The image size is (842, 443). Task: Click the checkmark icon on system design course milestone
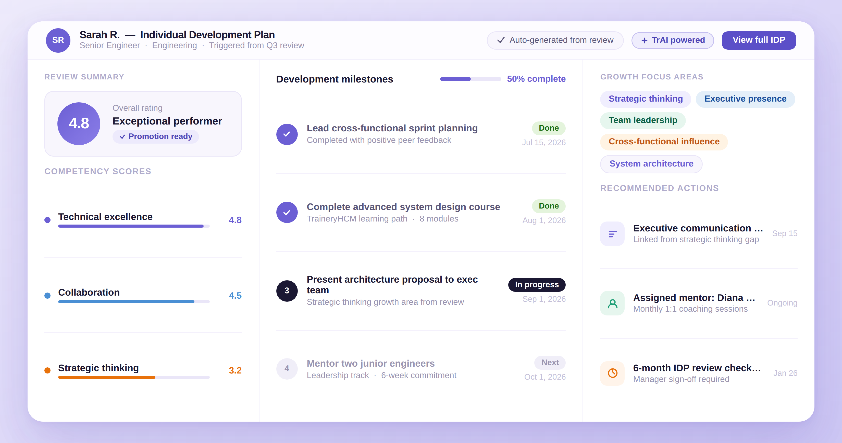287,212
